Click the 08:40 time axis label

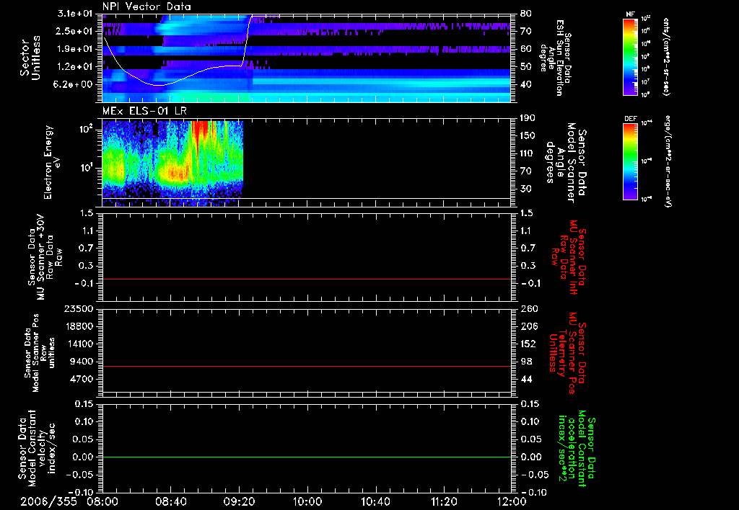[x=170, y=501]
